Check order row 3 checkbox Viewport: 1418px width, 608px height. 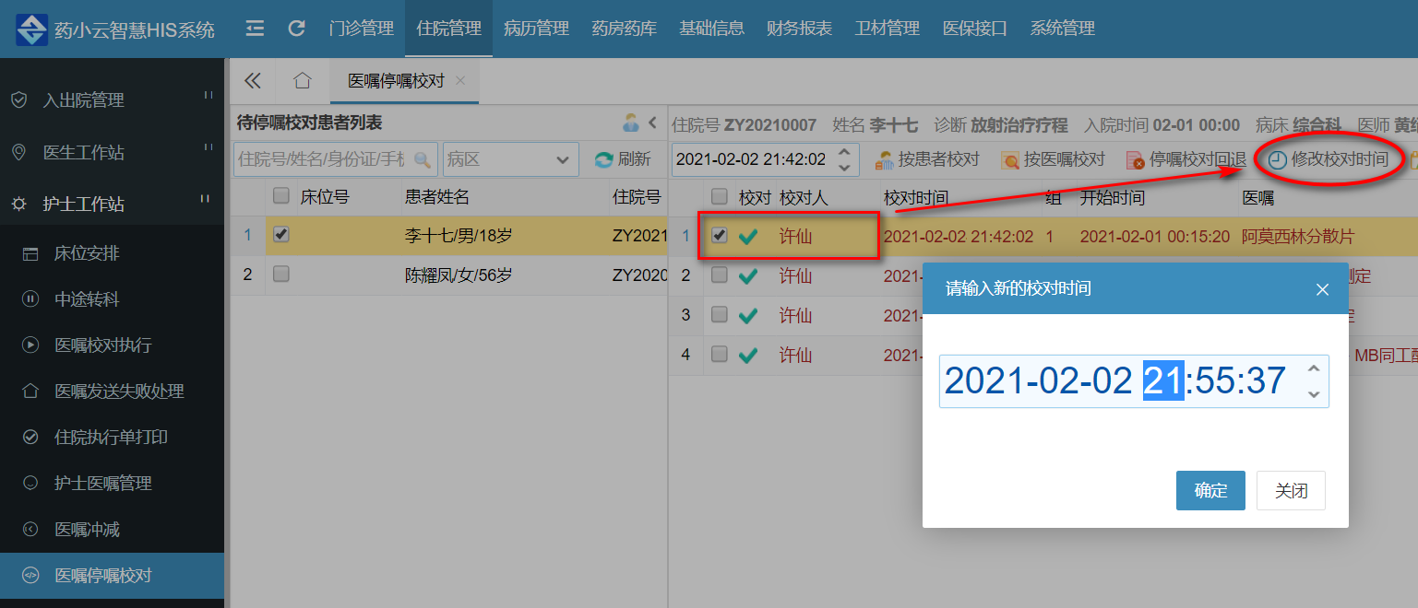[720, 314]
